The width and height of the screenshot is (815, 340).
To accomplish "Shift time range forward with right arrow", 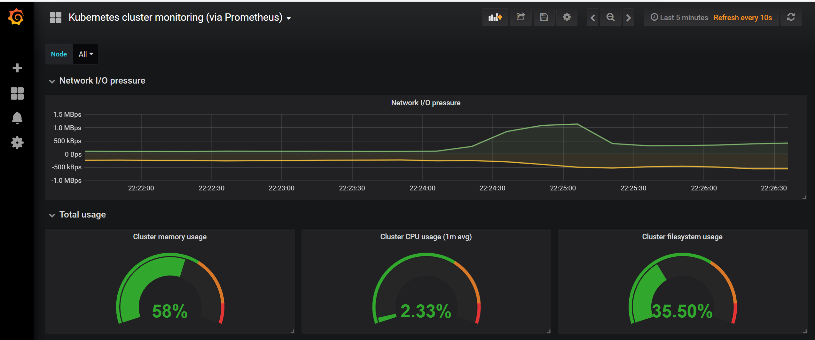I will point(629,18).
